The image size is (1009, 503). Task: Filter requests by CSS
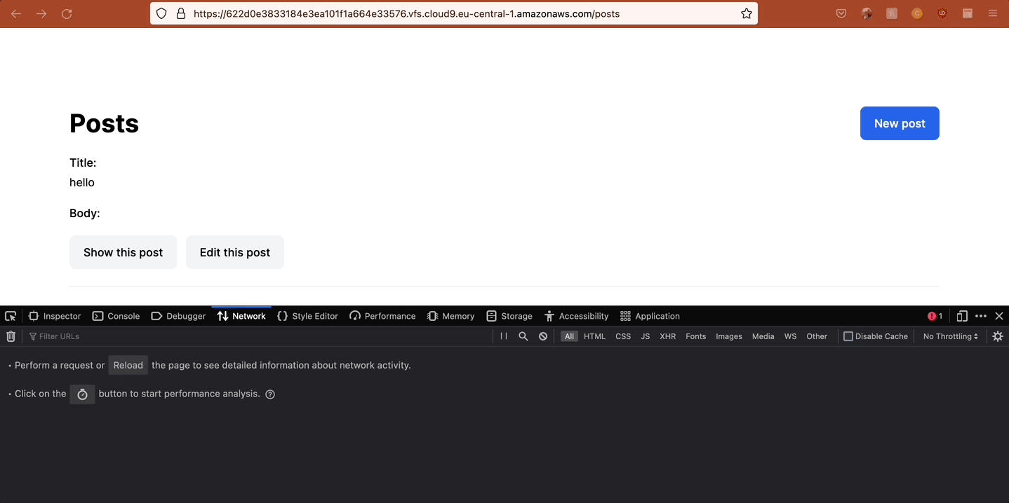point(623,336)
